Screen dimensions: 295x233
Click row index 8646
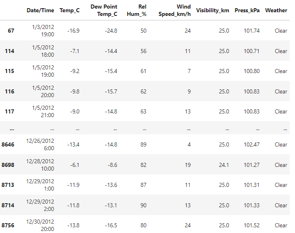pyautogui.click(x=8, y=144)
